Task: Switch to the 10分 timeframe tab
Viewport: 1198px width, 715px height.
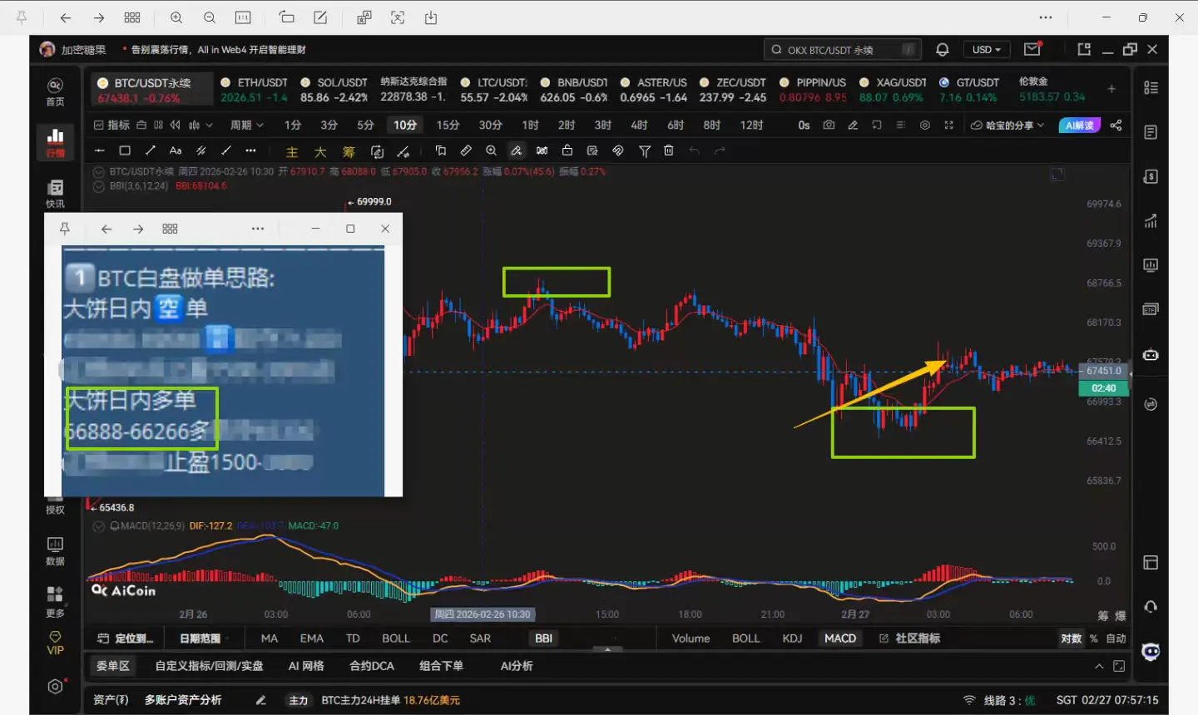Action: pos(405,125)
